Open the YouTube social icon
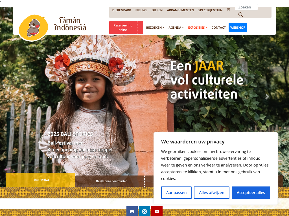 157,211
